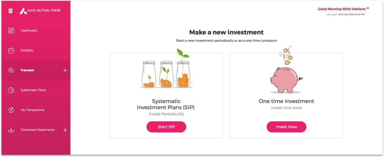Click Good Morning Mihir Pathare greeting
The width and height of the screenshot is (384, 157).
click(x=341, y=9)
